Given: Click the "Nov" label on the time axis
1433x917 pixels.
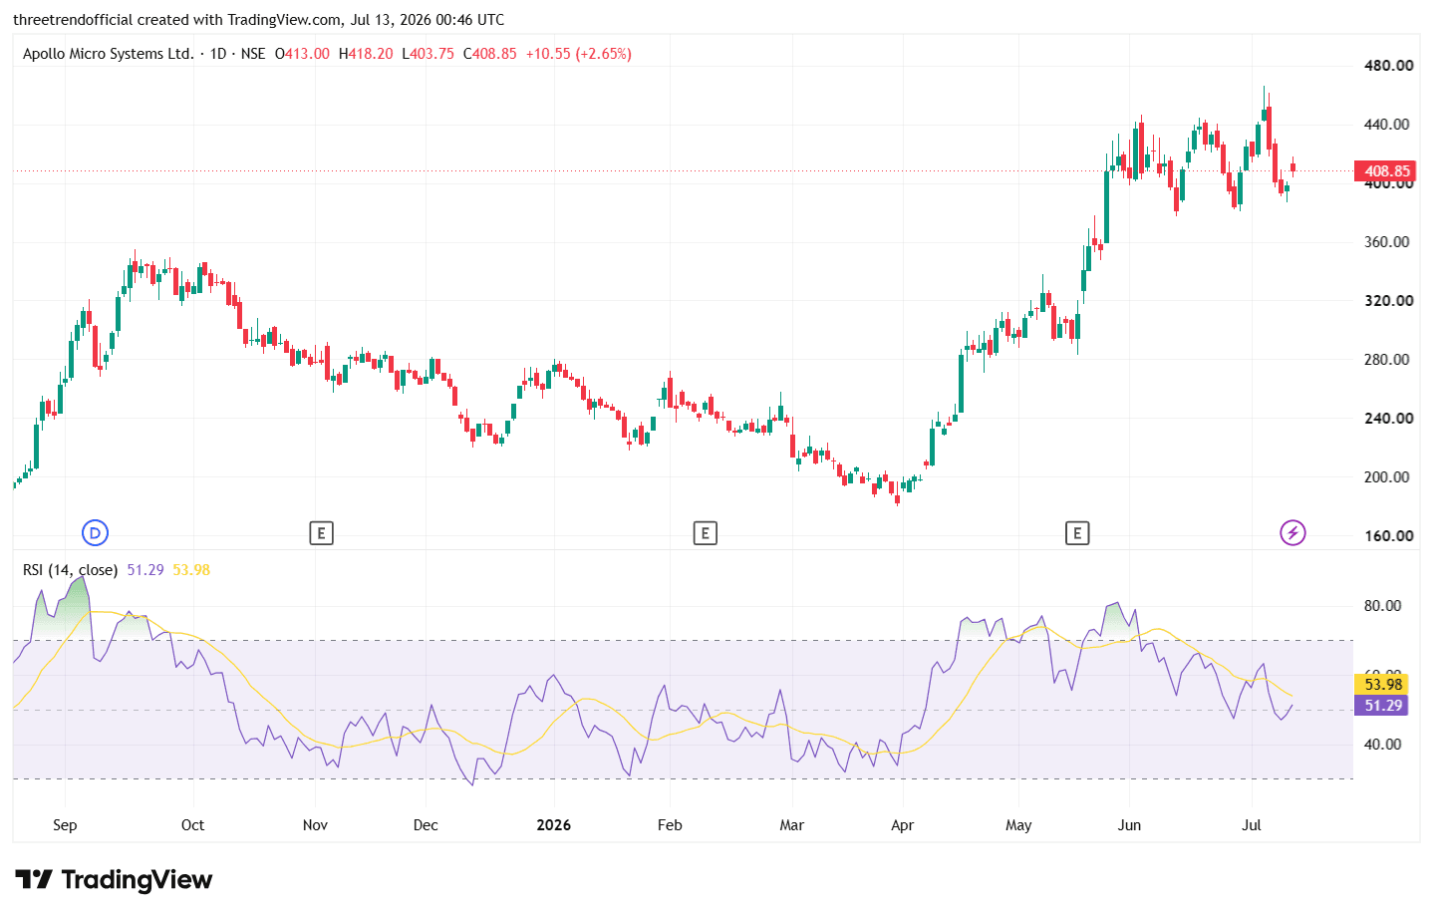Looking at the screenshot, I should click(x=315, y=825).
